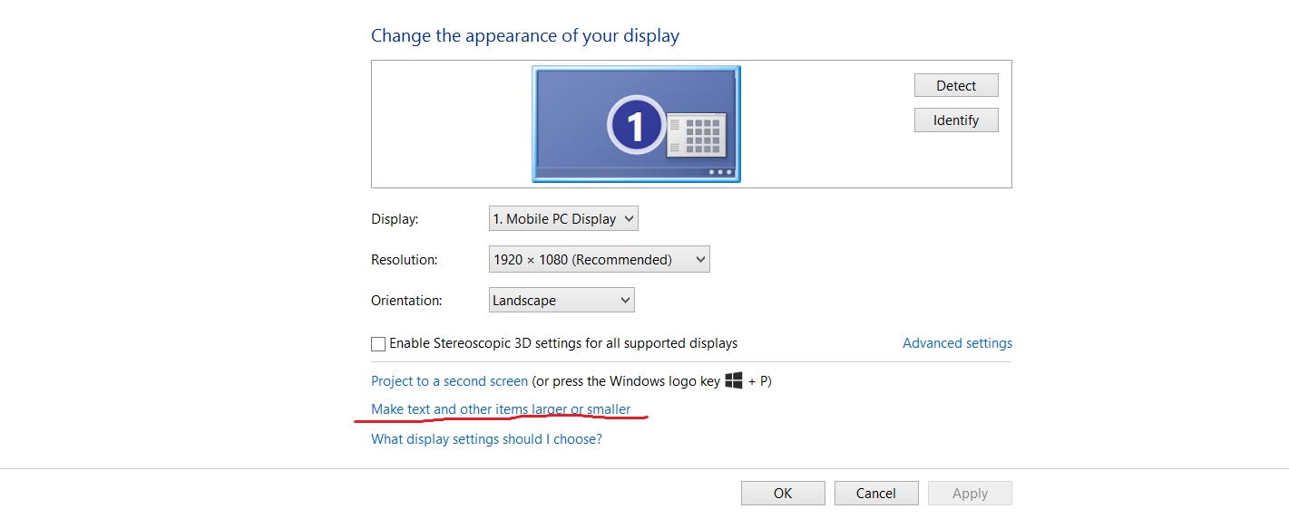The width and height of the screenshot is (1289, 528).
Task: Click the Detect button
Action: pyautogui.click(x=956, y=85)
